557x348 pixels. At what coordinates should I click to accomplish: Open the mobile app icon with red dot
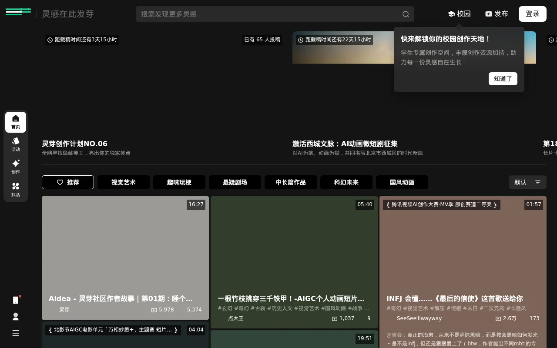coord(16,300)
